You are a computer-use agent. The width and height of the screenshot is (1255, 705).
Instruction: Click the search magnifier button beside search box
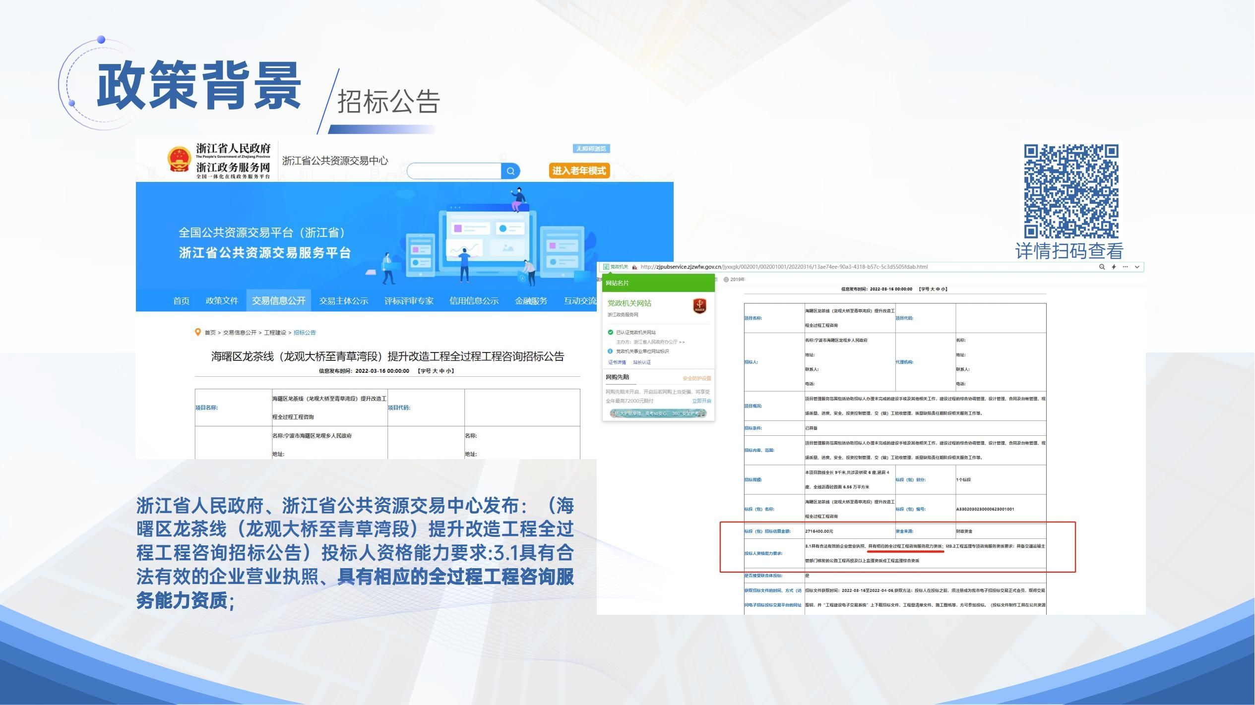pyautogui.click(x=511, y=171)
